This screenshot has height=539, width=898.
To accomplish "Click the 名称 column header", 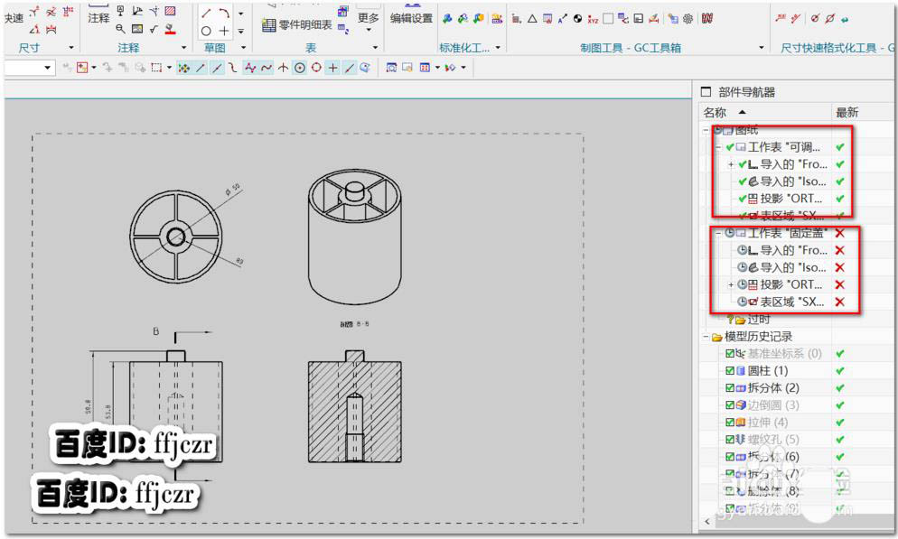I will (715, 113).
